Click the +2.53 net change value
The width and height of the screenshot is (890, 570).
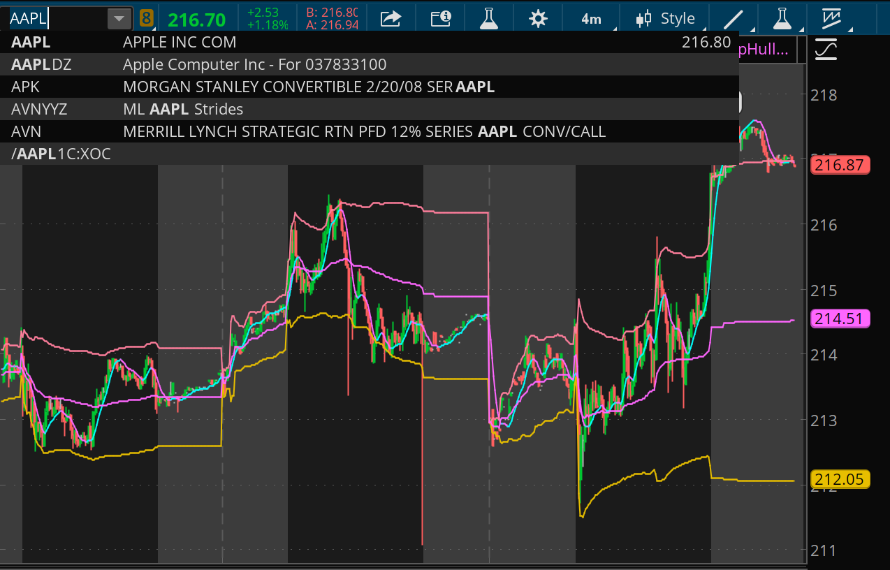[263, 12]
